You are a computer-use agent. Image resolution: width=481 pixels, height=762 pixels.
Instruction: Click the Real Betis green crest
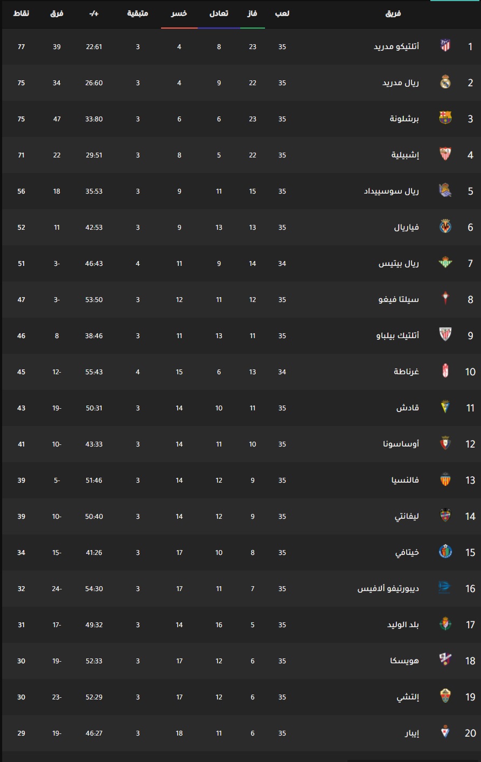click(x=445, y=262)
